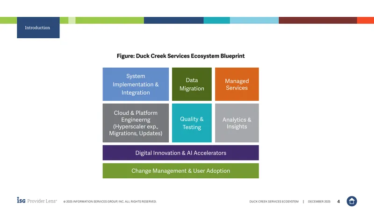Click Change Management & User Adoption bar
Screen dimensions: 374x210
[x=181, y=171]
